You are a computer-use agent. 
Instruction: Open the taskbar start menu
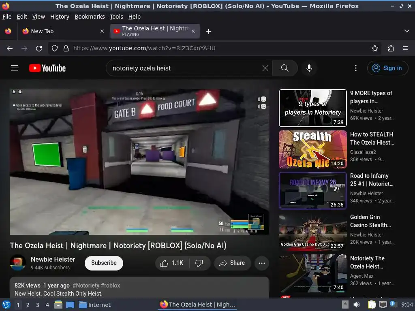(x=6, y=305)
